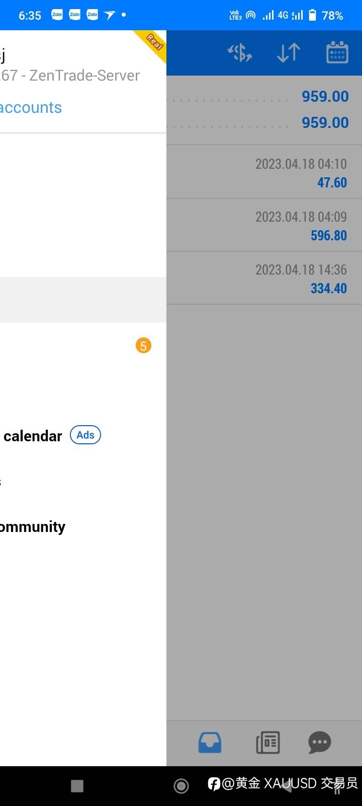Select the calendar menu entry
This screenshot has height=806, width=362.
click(33, 436)
